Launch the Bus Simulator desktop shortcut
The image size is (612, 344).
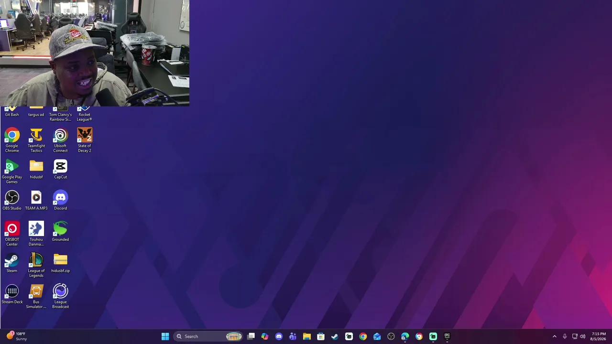pos(36,296)
